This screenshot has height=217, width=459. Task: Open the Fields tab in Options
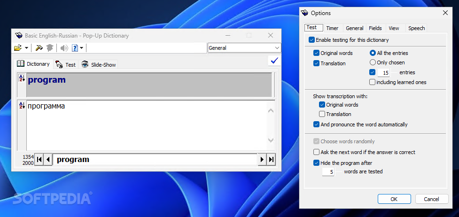375,28
